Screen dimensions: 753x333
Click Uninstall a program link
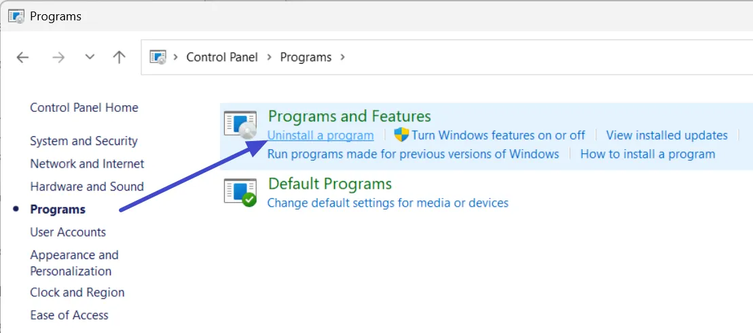tap(320, 136)
